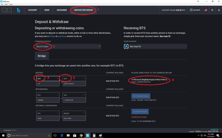Click the WITHDRAW NOW button

point(141,96)
